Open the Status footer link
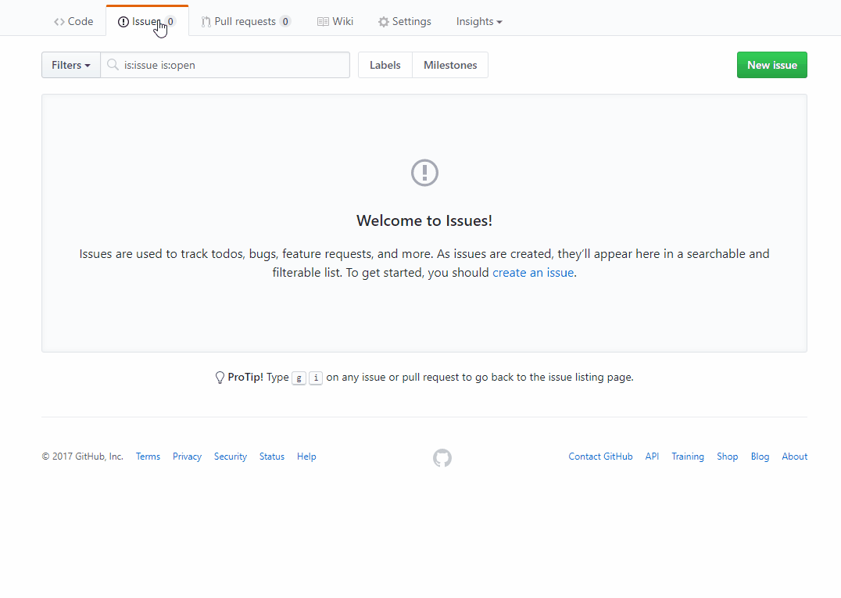Image resolution: width=841 pixels, height=598 pixels. (272, 457)
